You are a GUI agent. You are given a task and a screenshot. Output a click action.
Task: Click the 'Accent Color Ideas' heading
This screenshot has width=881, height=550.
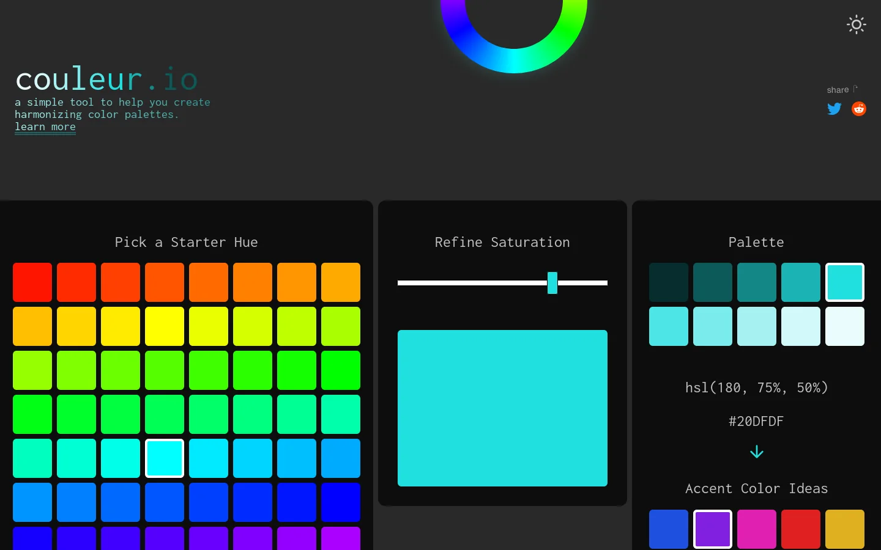tap(757, 489)
